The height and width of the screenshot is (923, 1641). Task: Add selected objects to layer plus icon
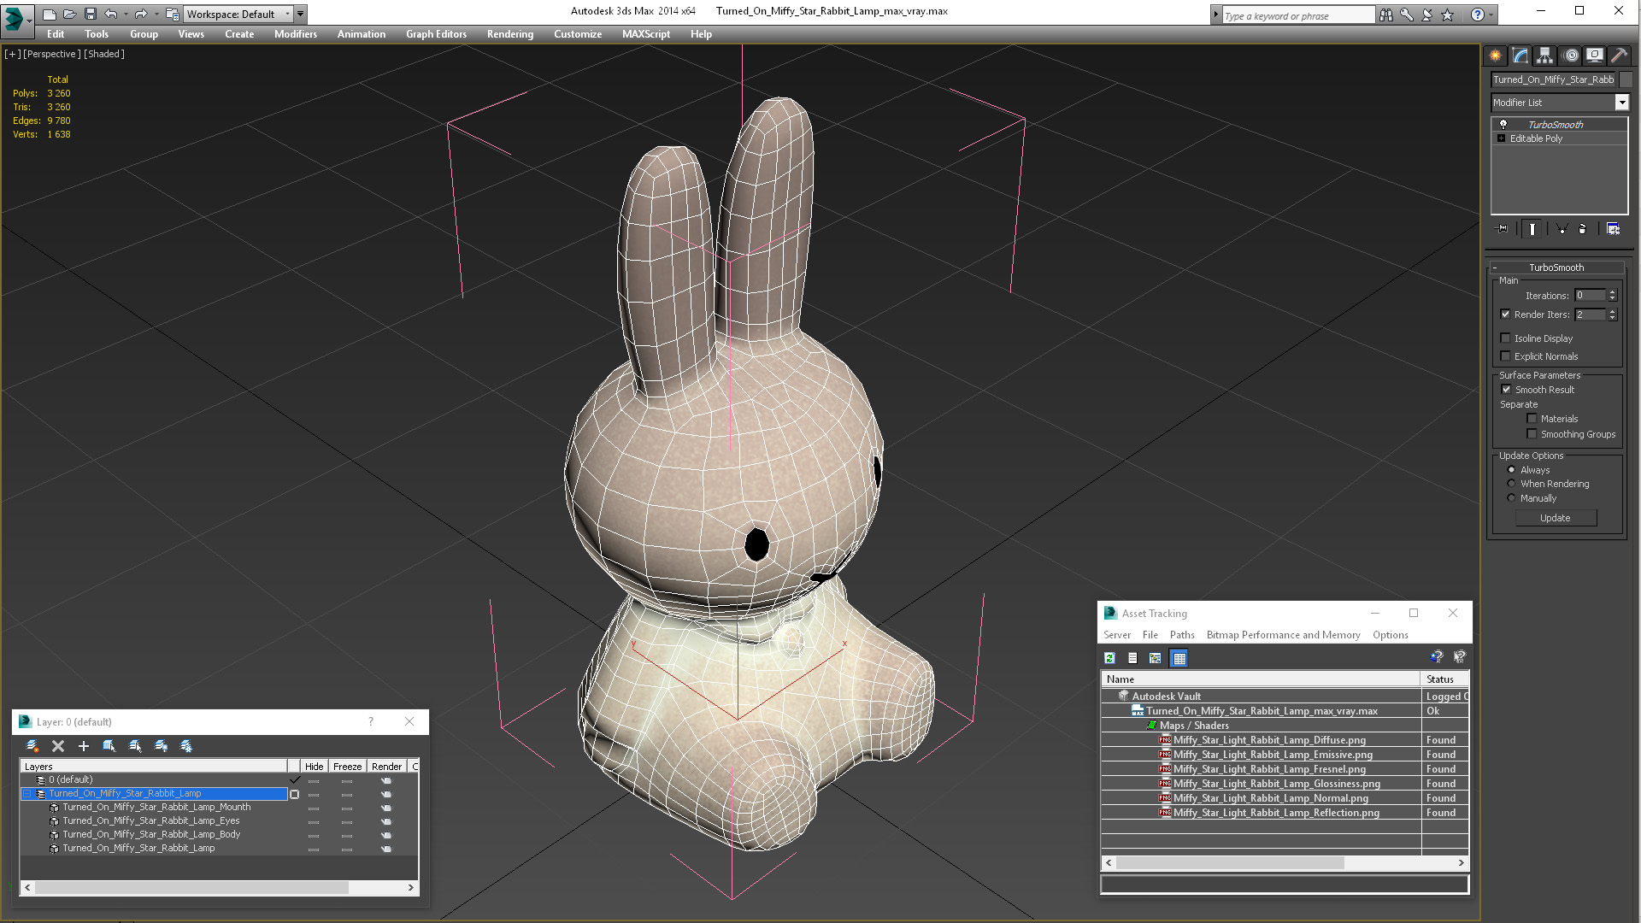84,746
